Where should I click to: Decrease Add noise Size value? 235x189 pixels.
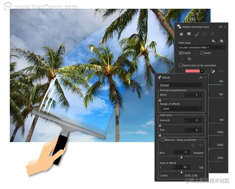click(186, 130)
